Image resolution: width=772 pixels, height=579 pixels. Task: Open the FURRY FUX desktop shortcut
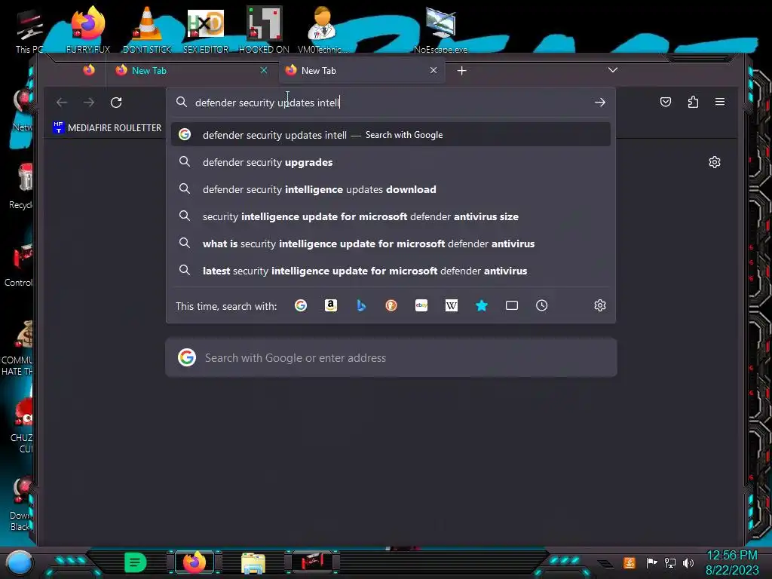click(87, 29)
